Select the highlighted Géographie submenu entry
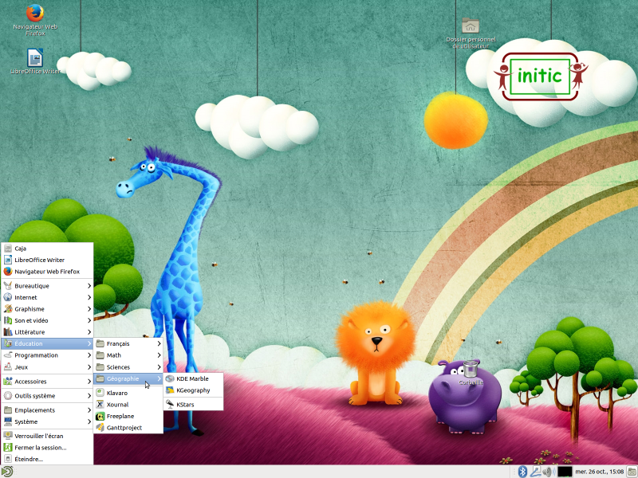638x478 pixels. pyautogui.click(x=128, y=378)
